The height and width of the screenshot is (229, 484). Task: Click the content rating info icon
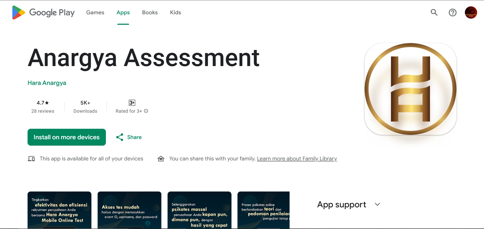tap(146, 111)
